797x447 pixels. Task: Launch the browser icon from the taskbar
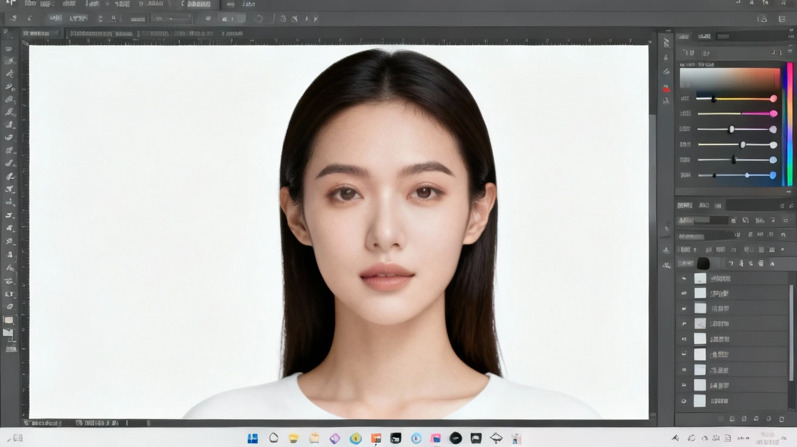[355, 438]
